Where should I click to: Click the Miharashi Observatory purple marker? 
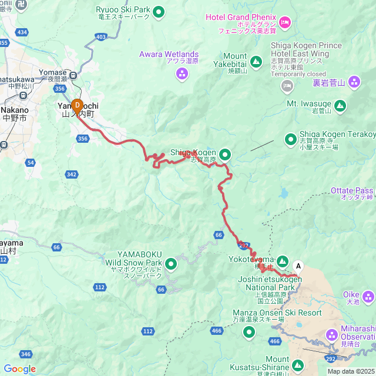point(332,335)
